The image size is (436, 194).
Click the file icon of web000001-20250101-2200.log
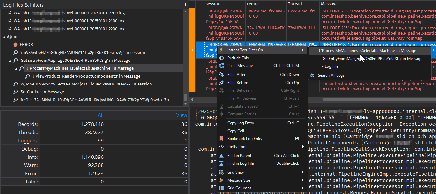click(10, 29)
